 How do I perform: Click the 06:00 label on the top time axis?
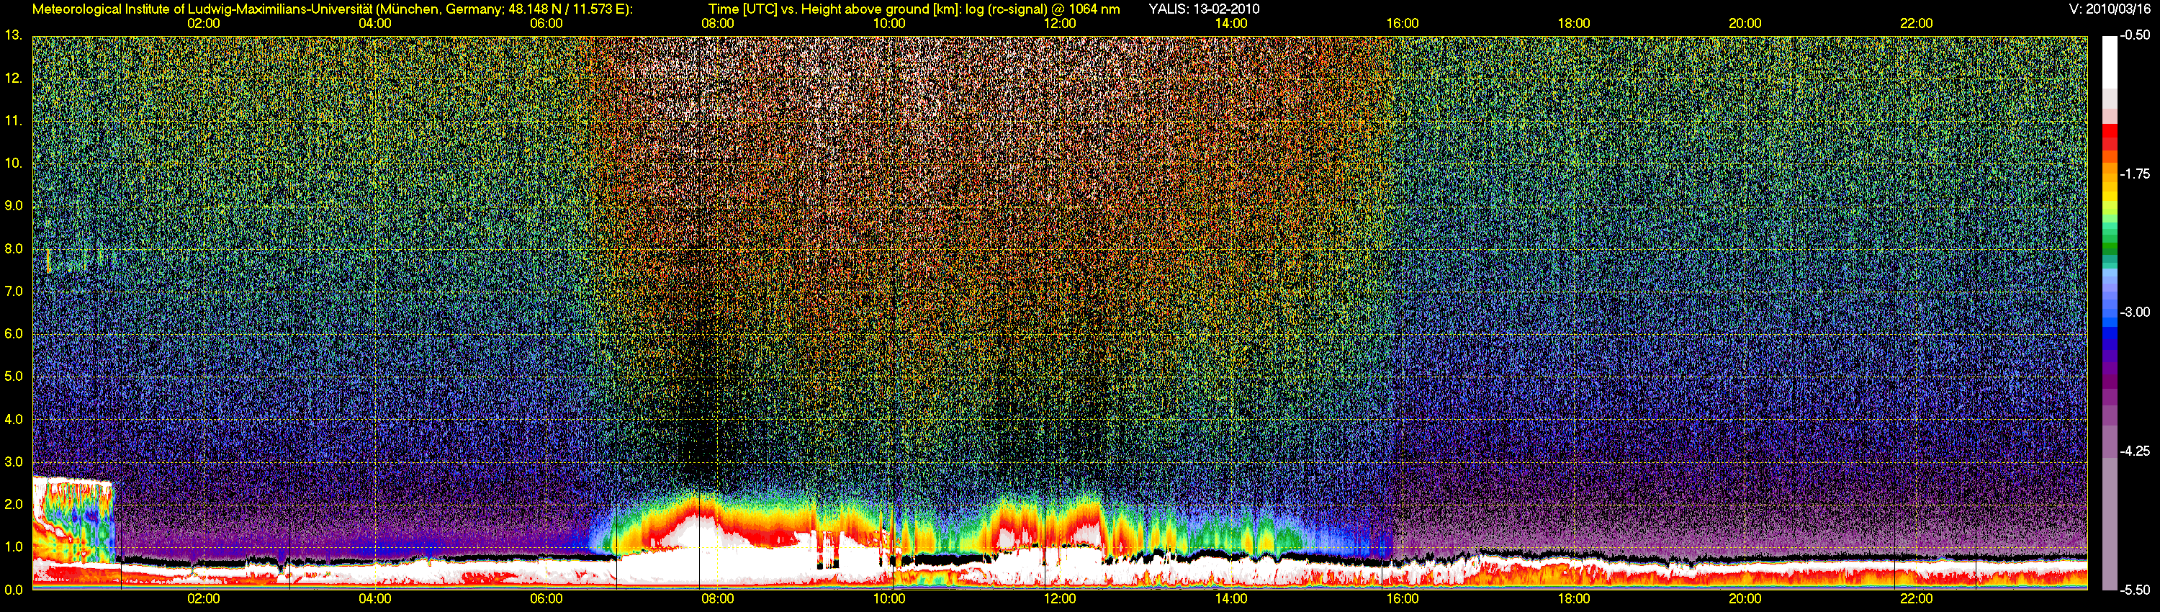coord(546,24)
